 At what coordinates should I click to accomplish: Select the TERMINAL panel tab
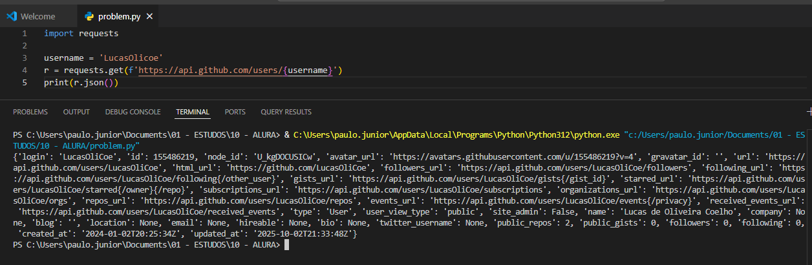click(193, 112)
